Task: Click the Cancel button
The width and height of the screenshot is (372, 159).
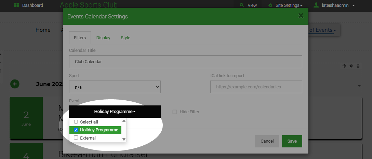Action: [x=267, y=141]
